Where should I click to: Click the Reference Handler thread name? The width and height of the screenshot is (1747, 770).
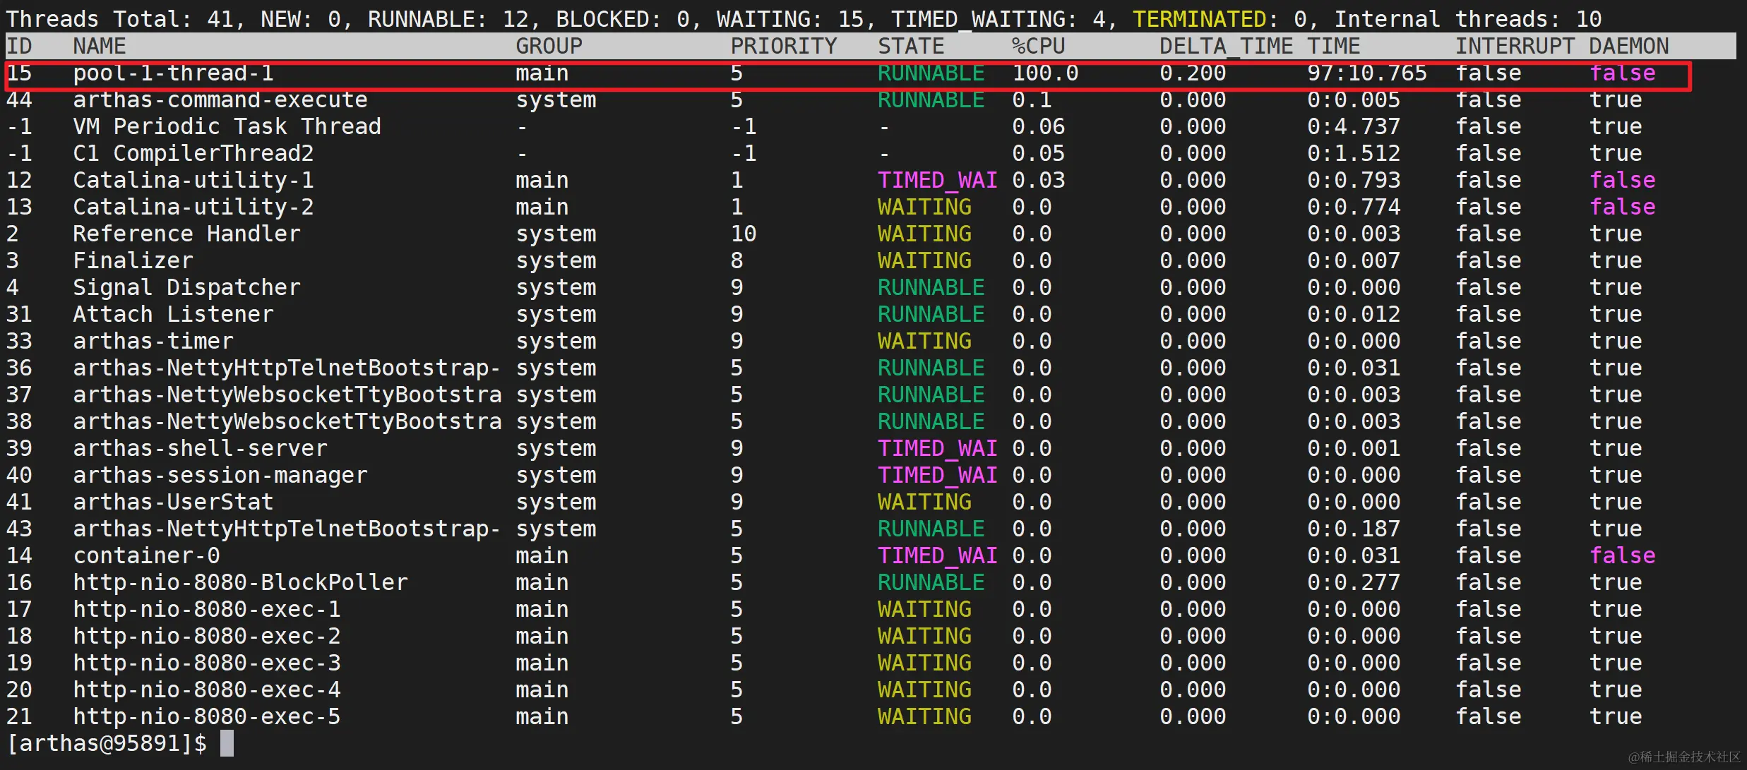[x=186, y=234]
